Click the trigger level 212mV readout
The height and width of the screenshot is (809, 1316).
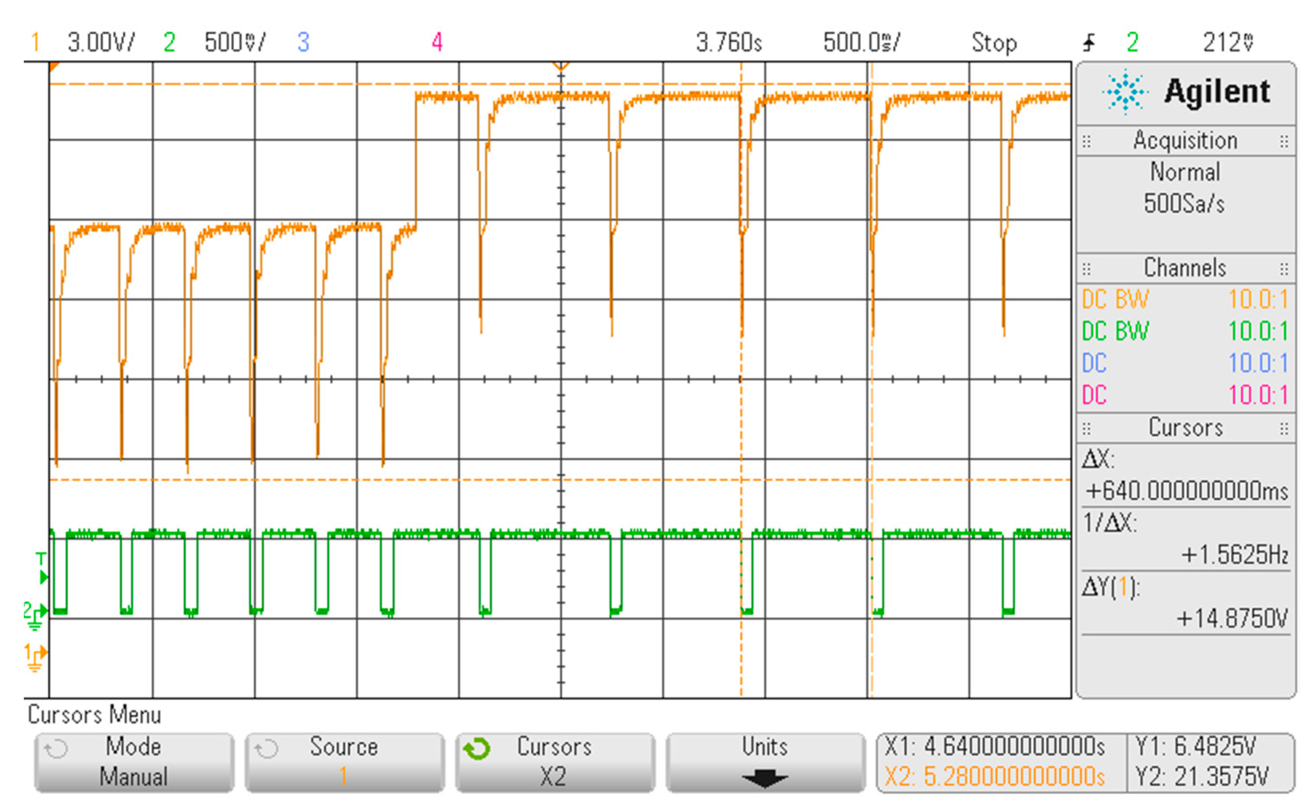coord(1228,42)
